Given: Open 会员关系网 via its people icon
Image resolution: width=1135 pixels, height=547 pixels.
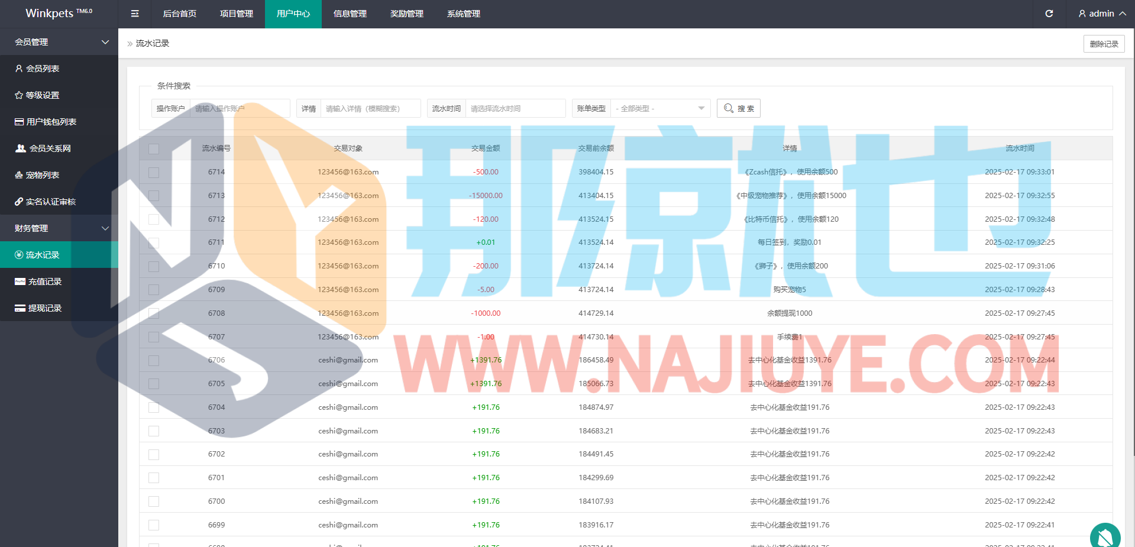Looking at the screenshot, I should tap(20, 148).
